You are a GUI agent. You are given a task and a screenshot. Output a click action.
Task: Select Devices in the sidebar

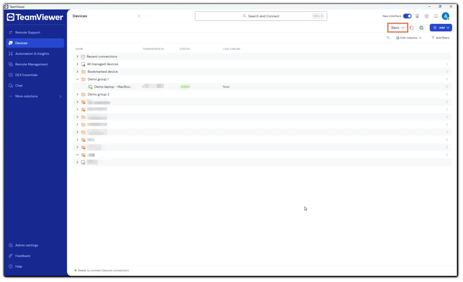click(x=35, y=43)
